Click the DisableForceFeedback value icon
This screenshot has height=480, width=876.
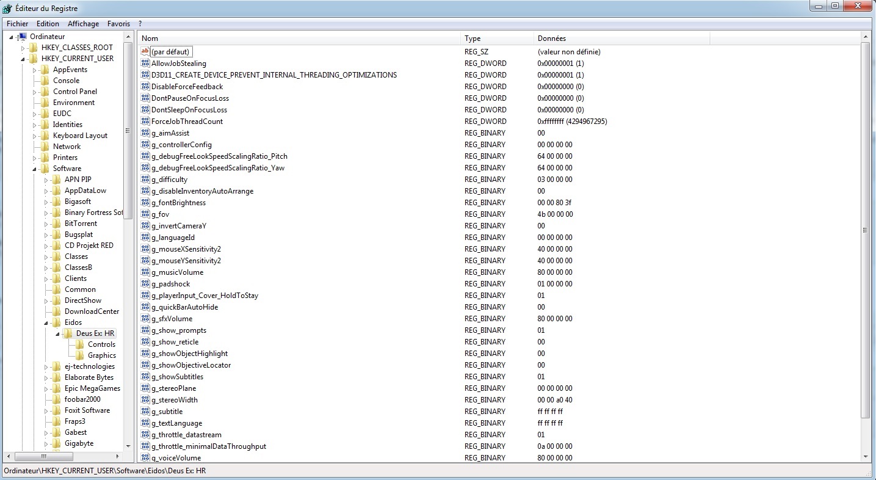click(x=145, y=86)
